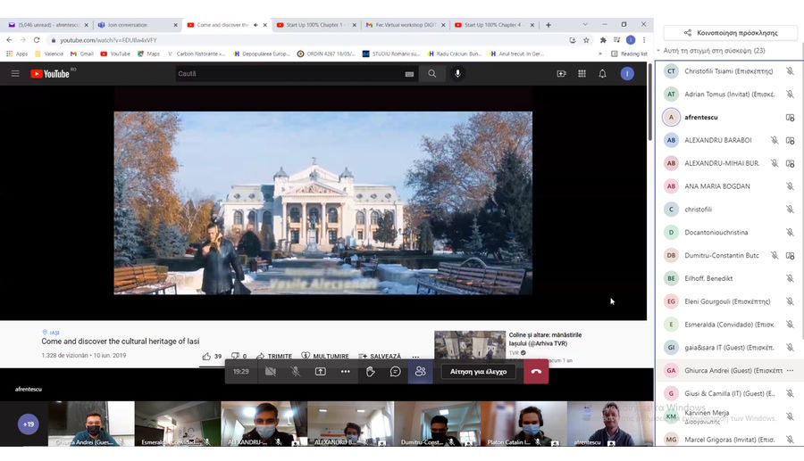Open options menu for Ghiurca Andrei
Image resolution: width=804 pixels, height=461 pixels.
[790, 370]
